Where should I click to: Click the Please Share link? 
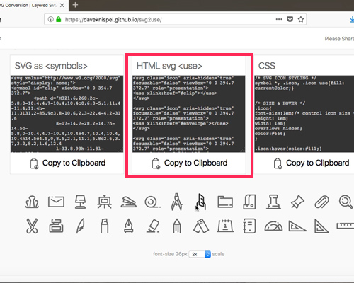tap(339, 39)
